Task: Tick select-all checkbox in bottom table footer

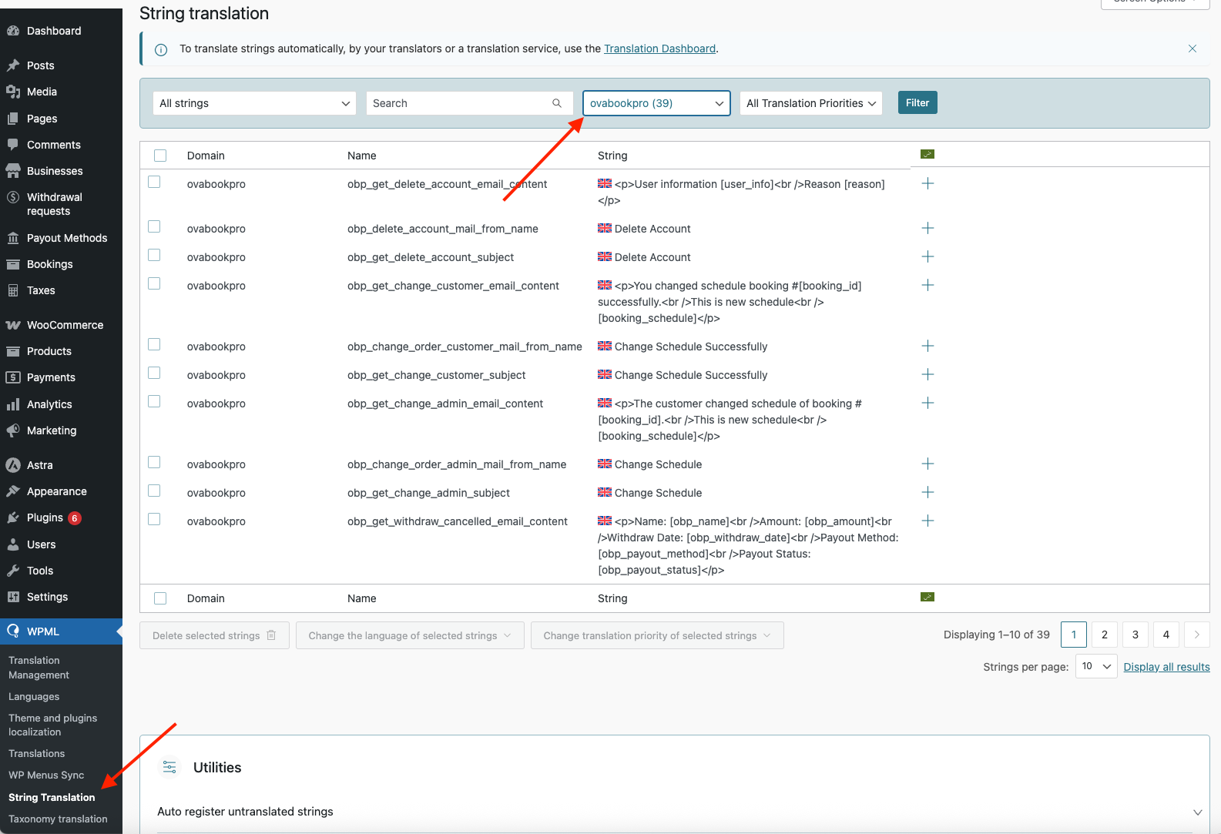Action: coord(160,598)
